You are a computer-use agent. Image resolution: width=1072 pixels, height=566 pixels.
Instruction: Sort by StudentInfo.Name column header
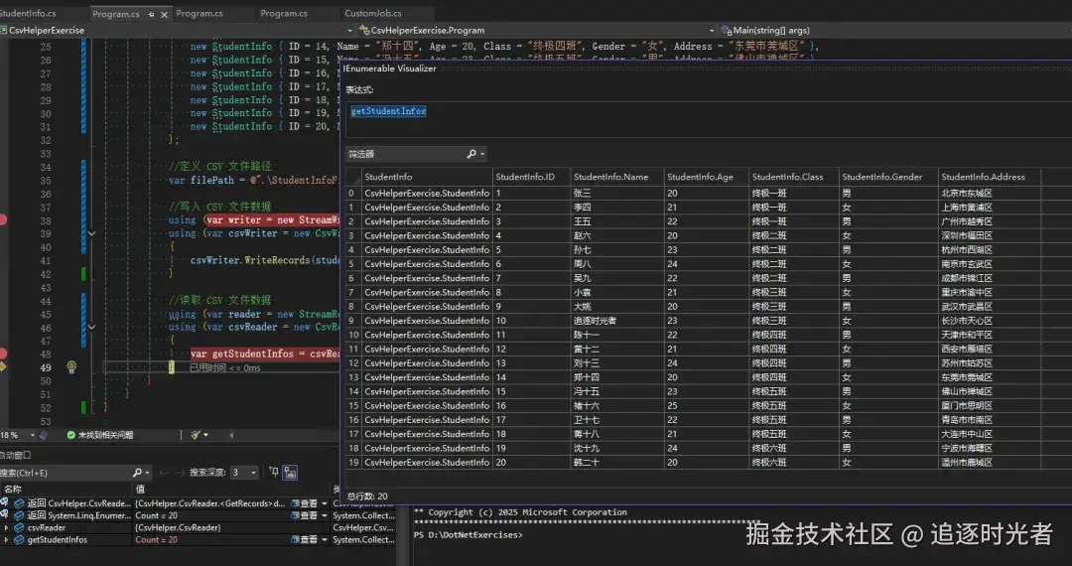pos(617,177)
